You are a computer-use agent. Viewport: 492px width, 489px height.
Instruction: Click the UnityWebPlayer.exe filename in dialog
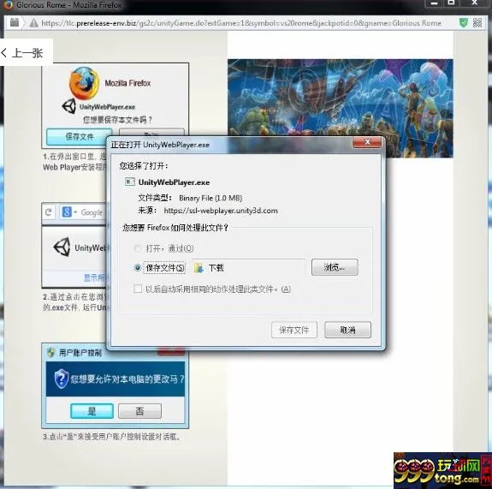point(174,182)
